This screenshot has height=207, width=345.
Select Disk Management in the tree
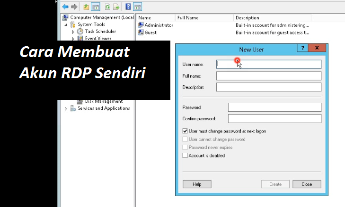104,101
